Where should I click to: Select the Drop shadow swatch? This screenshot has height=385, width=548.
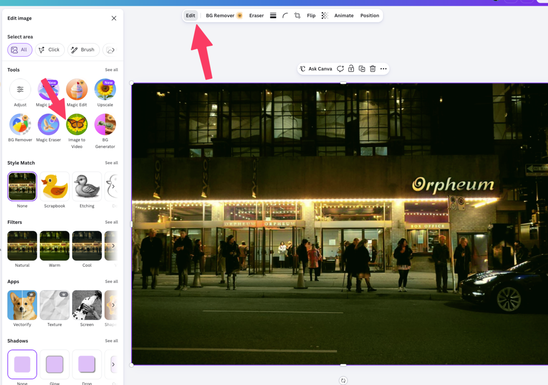pyautogui.click(x=87, y=364)
